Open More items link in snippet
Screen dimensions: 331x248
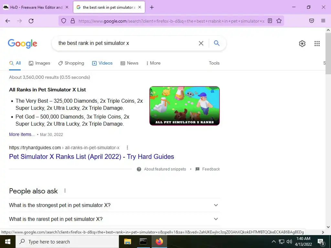click(x=22, y=134)
